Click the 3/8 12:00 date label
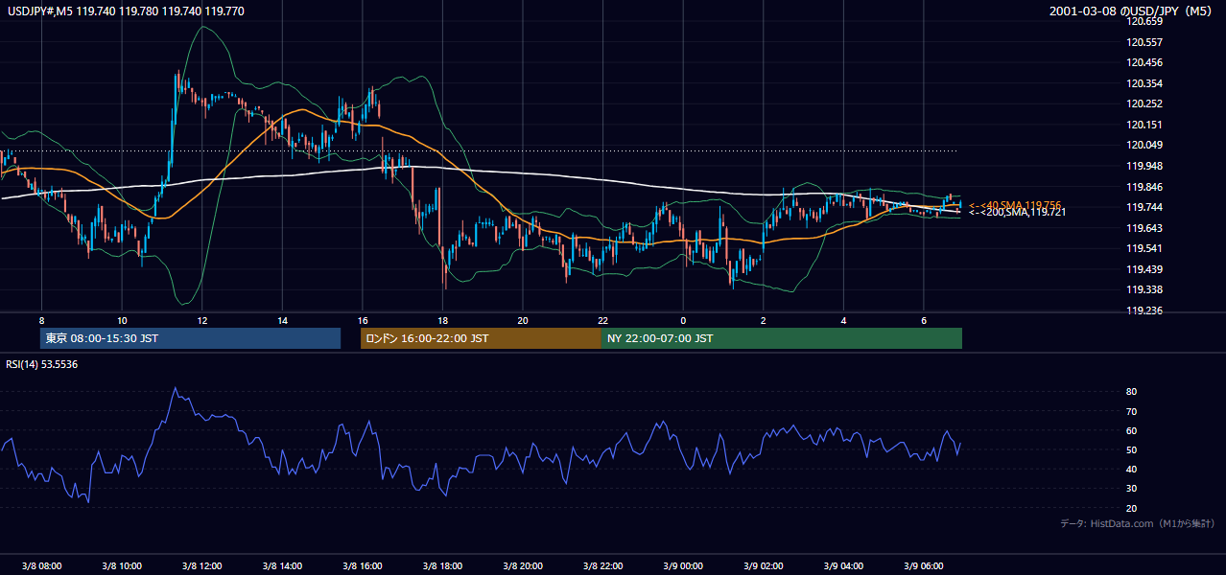 [201, 566]
